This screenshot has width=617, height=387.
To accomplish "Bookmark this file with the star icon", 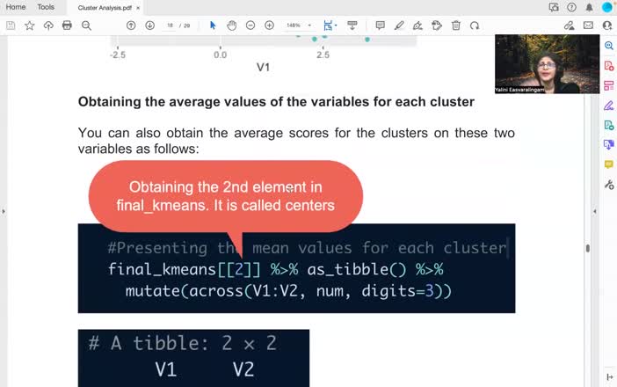I will tap(29, 26).
